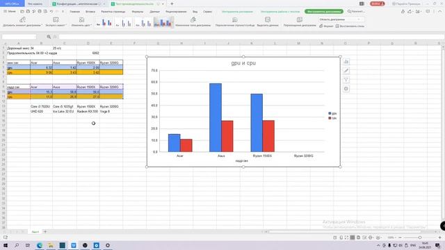Open the Text Tools ribbon tab

280,12
